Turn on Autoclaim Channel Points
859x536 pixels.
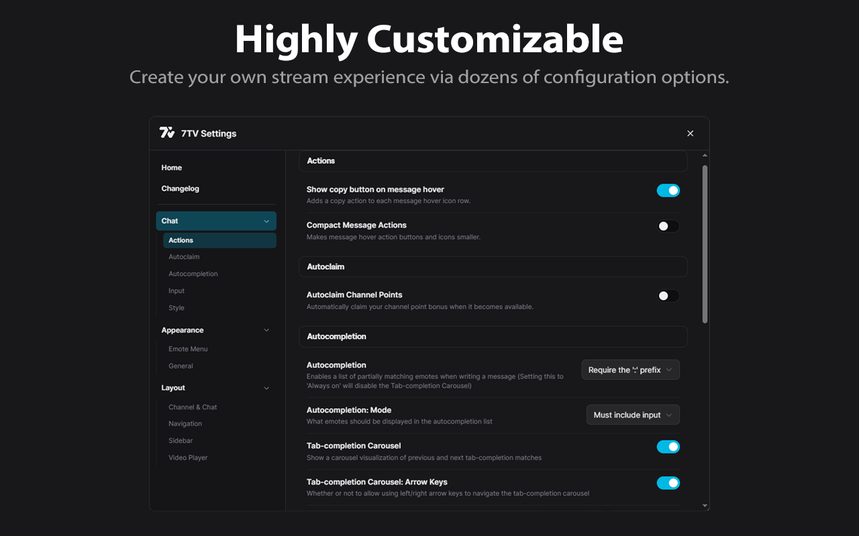point(668,296)
